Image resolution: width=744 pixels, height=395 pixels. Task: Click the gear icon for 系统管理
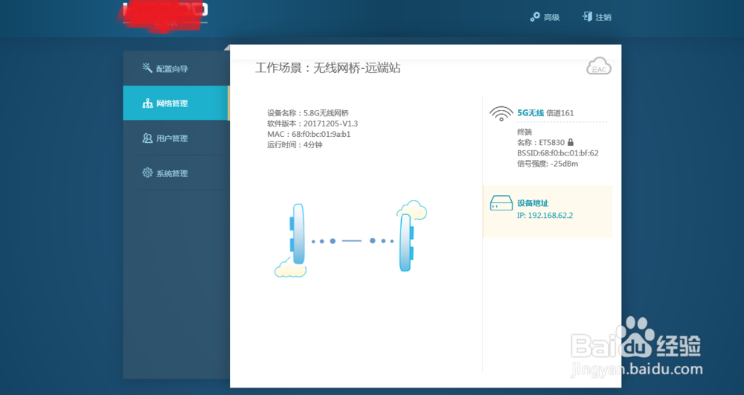coord(147,173)
